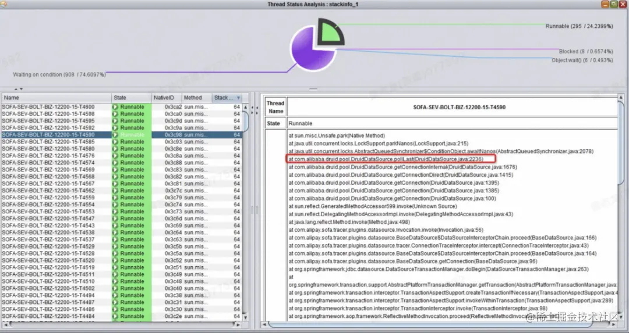Click the Runnable state icon for thread T4529
629x333 pixels.
point(115,246)
